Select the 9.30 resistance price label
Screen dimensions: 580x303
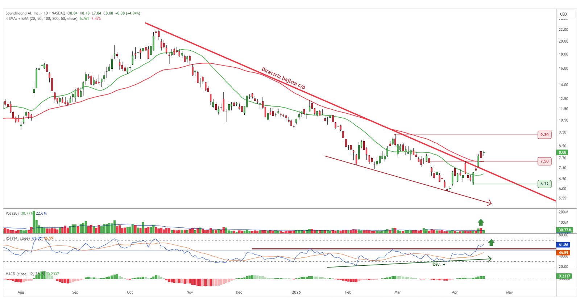tap(544, 135)
